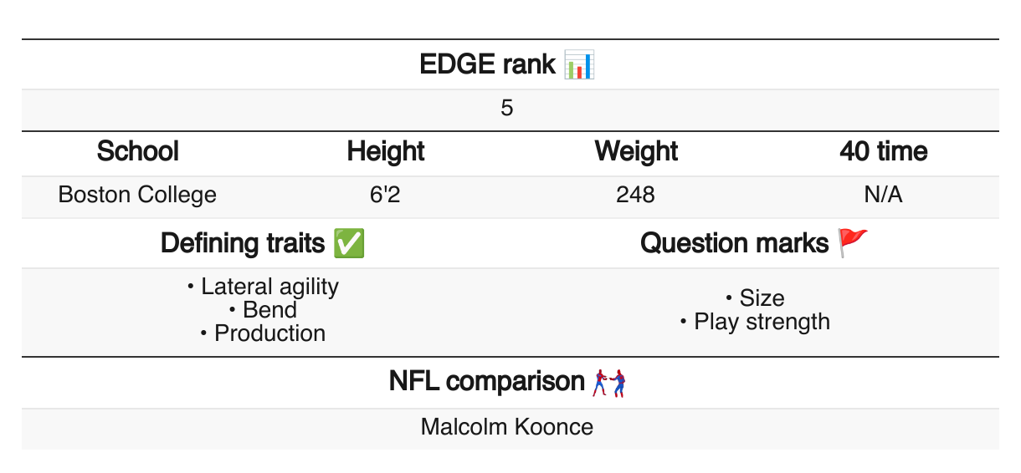Viewport: 1021px width, 473px height.
Task: Click the Spider-Man pointing emoji
Action: [609, 382]
